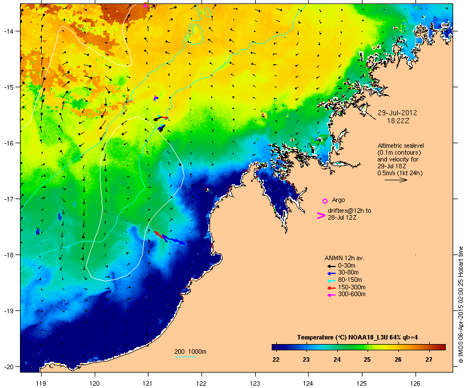This screenshot has width=468, height=388.
Task: Click the 0.5m/s velocity scale arrow
Action: (396, 180)
